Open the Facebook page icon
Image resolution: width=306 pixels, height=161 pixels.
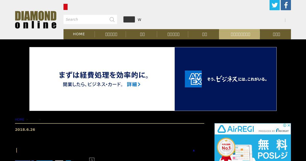(x=286, y=5)
